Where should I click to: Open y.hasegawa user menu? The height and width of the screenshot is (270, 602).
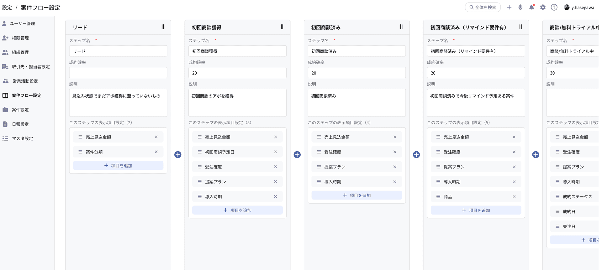pos(579,8)
